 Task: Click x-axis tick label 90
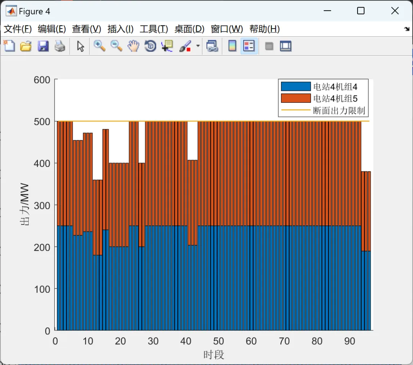pyautogui.click(x=350, y=341)
